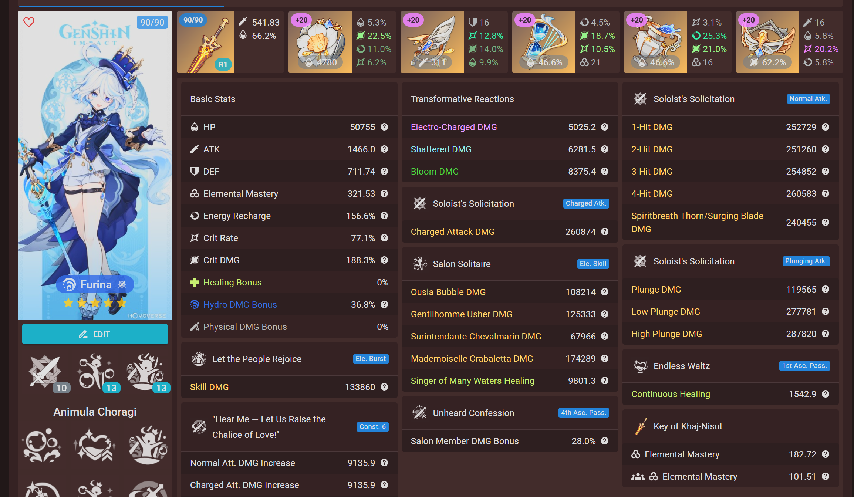Open help for Normal Att. DMG Increase
The image size is (854, 497).
[384, 463]
